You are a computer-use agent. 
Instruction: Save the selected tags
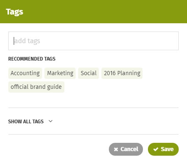163,149
